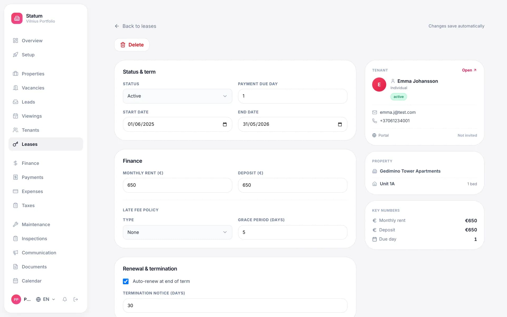Screen dimensions: 507x317
Task: Click the Delete lease button
Action: [x=132, y=45]
